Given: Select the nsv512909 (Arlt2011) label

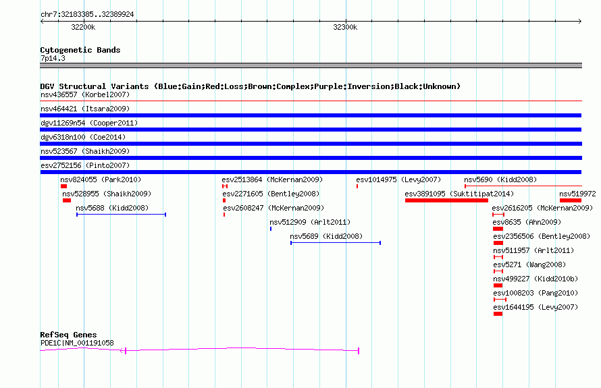Looking at the screenshot, I should pyautogui.click(x=310, y=222).
